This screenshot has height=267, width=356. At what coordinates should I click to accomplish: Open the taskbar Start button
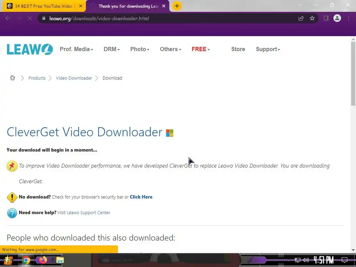(x=8, y=260)
